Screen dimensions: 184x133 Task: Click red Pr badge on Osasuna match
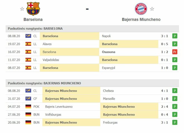click(x=175, y=52)
